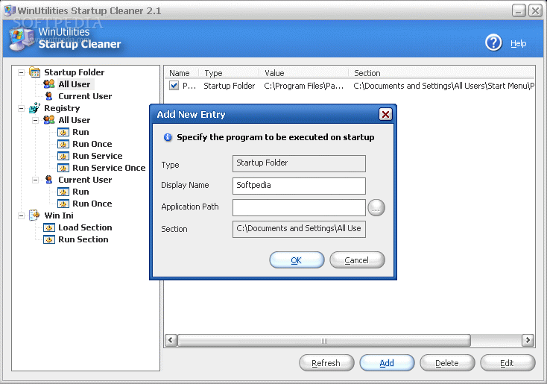Click the Display Name field containing Softpedia
547x384 pixels.
299,186
